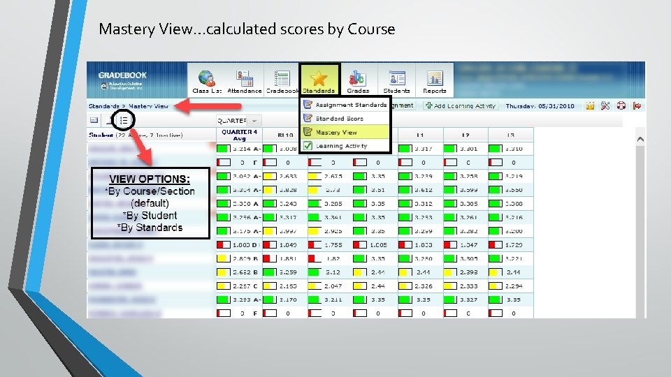Image resolution: width=671 pixels, height=377 pixels.
Task: Click Add Learning Activity button
Action: pos(460,105)
